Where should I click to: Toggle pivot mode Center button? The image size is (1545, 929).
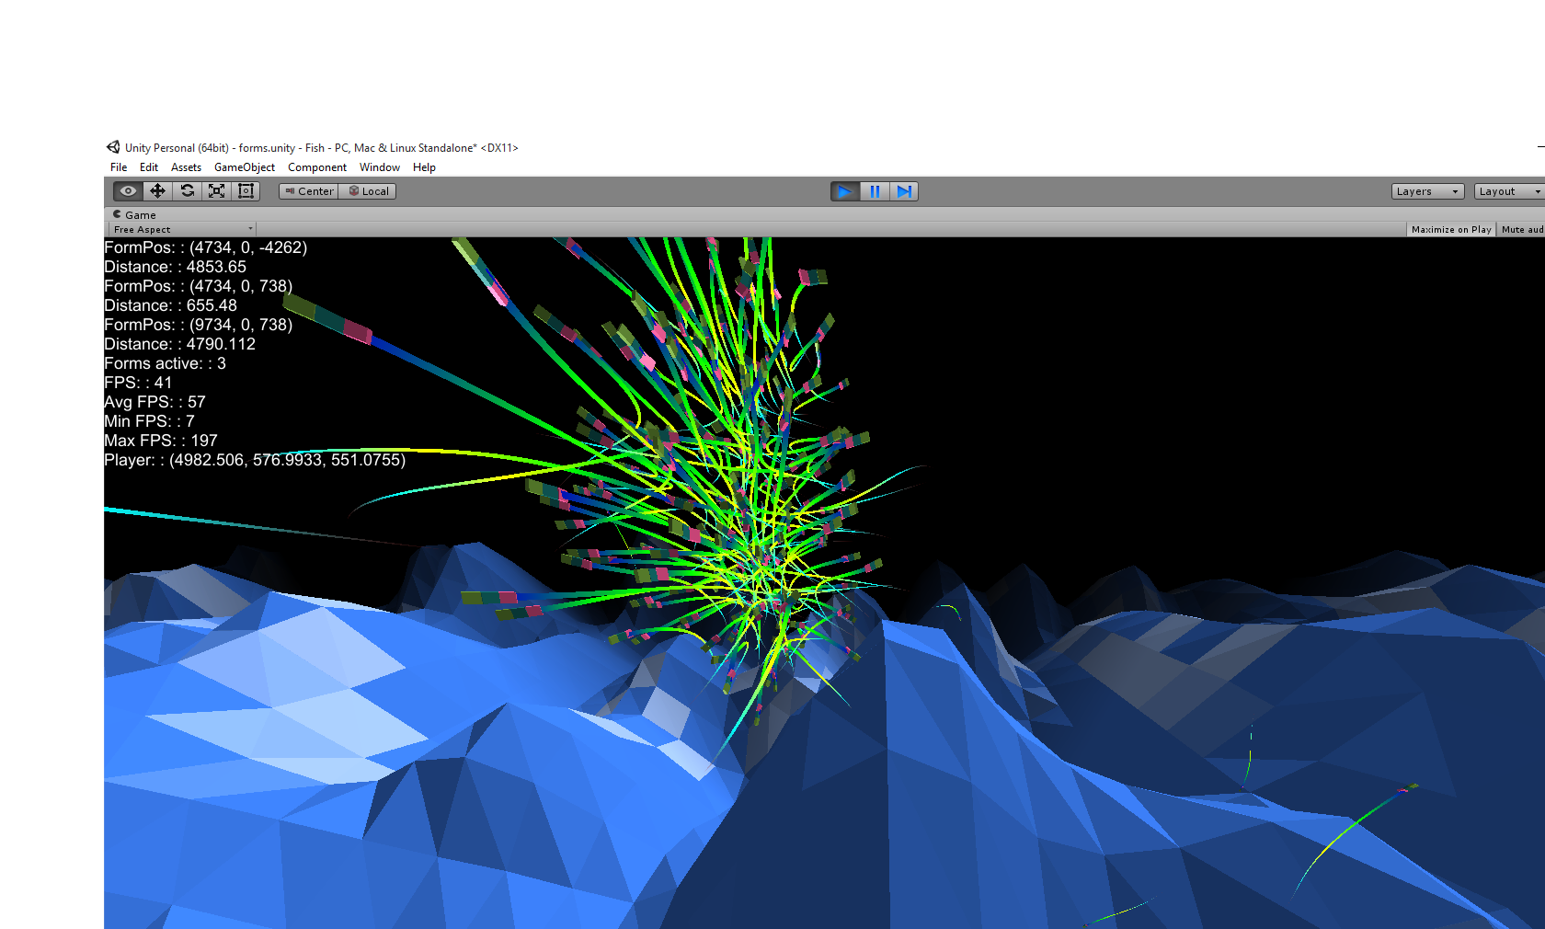309,191
